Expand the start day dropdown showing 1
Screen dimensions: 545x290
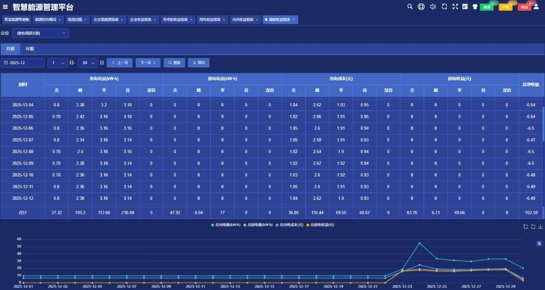57,63
